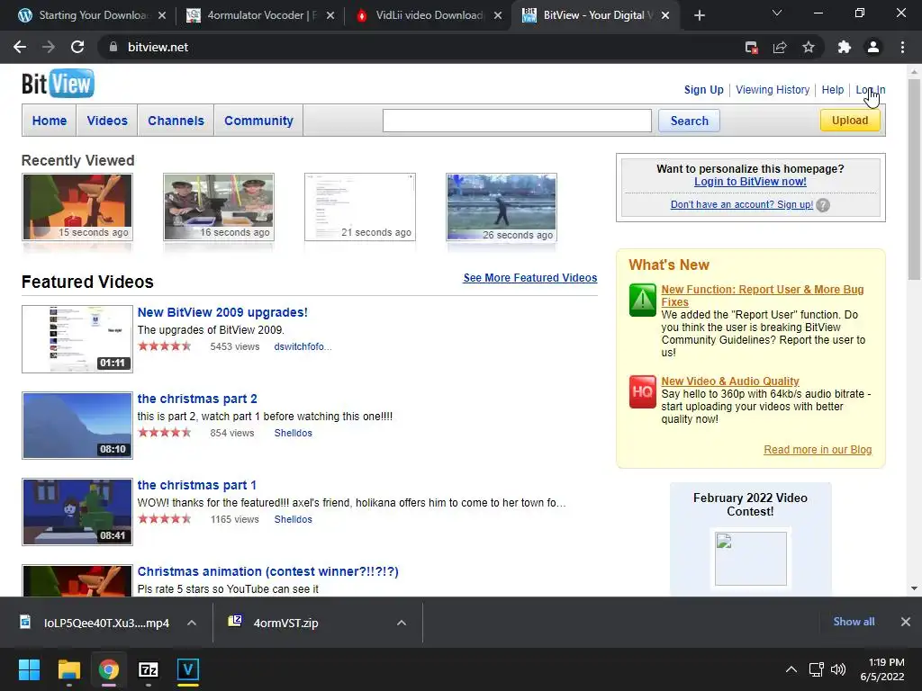Image resolution: width=922 pixels, height=691 pixels.
Task: Go back with the browser back arrow
Action: tap(20, 47)
